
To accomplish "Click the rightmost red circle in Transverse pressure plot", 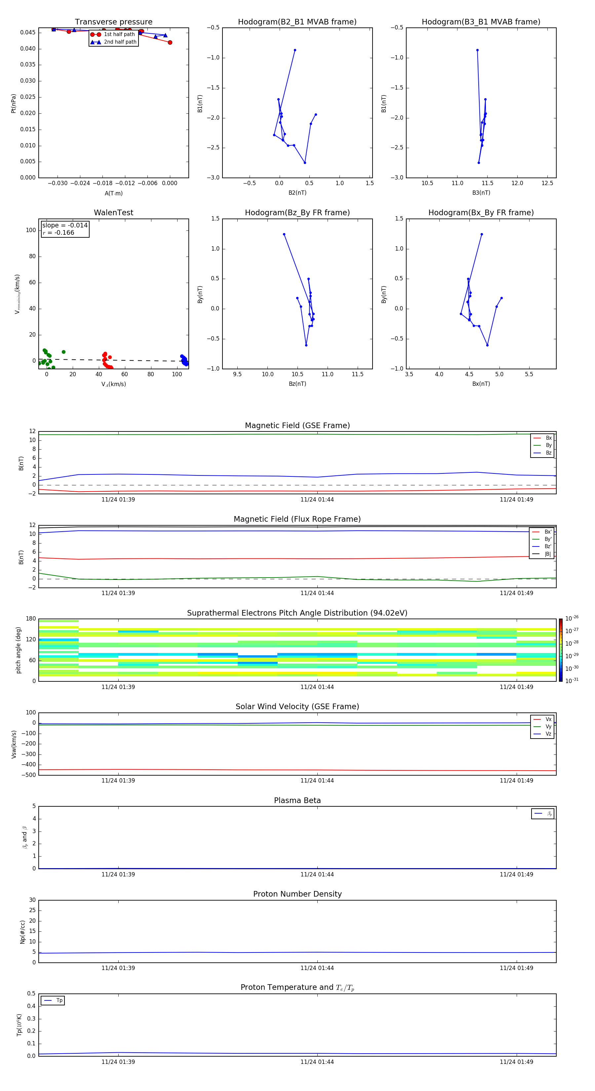I will pyautogui.click(x=170, y=42).
